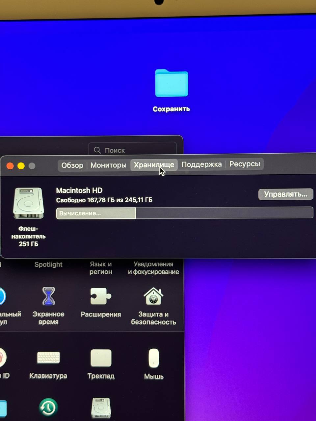Image resolution: width=316 pixels, height=421 pixels.
Task: Open the Поддержка tab
Action: tap(201, 164)
